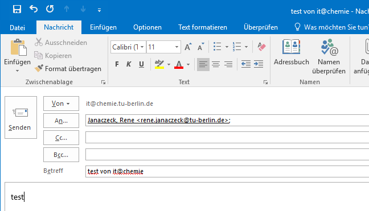The image size is (369, 211).
Task: Increase font size with large A icon
Action: (x=188, y=47)
